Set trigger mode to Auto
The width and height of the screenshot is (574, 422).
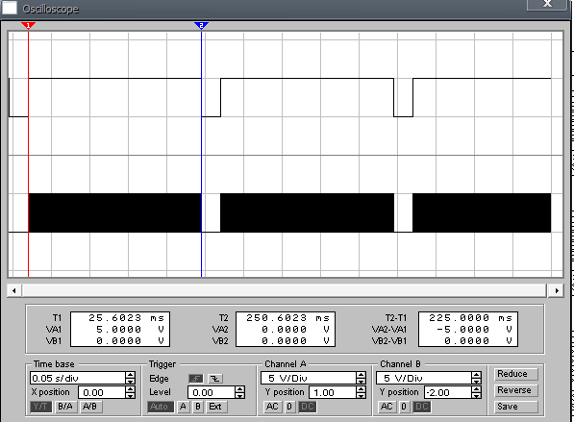pyautogui.click(x=160, y=407)
